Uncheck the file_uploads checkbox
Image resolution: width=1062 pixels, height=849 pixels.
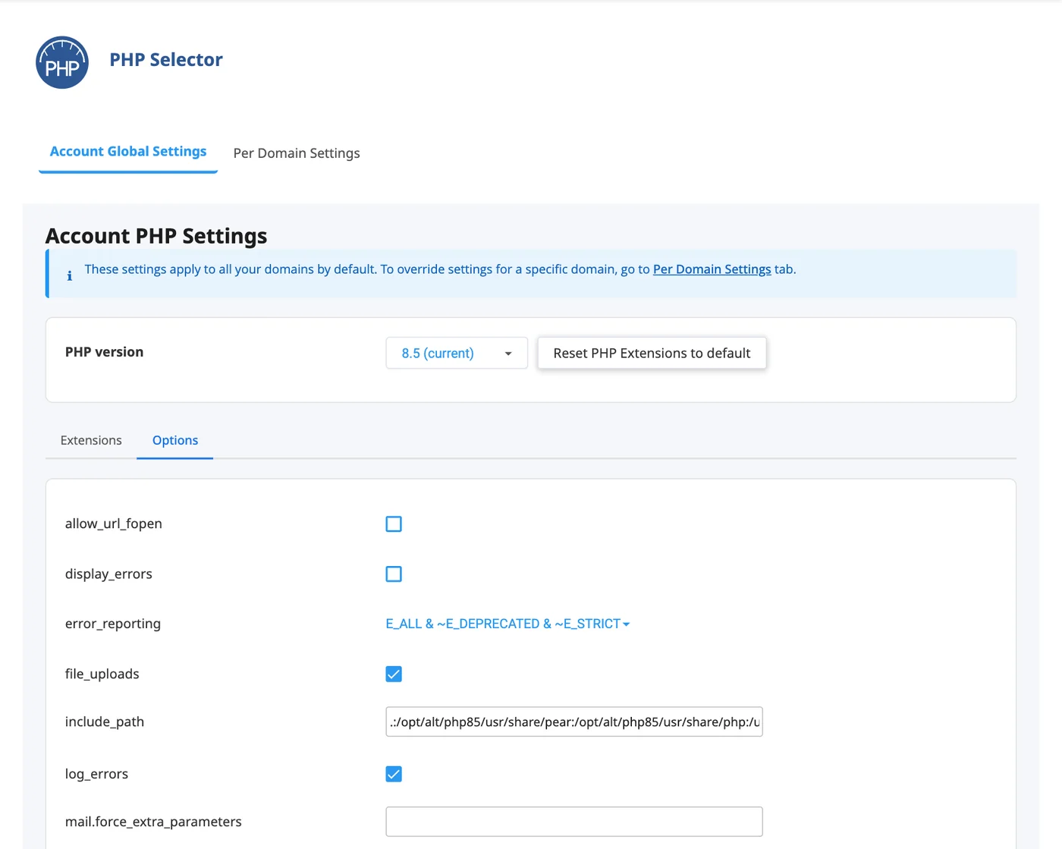[394, 674]
